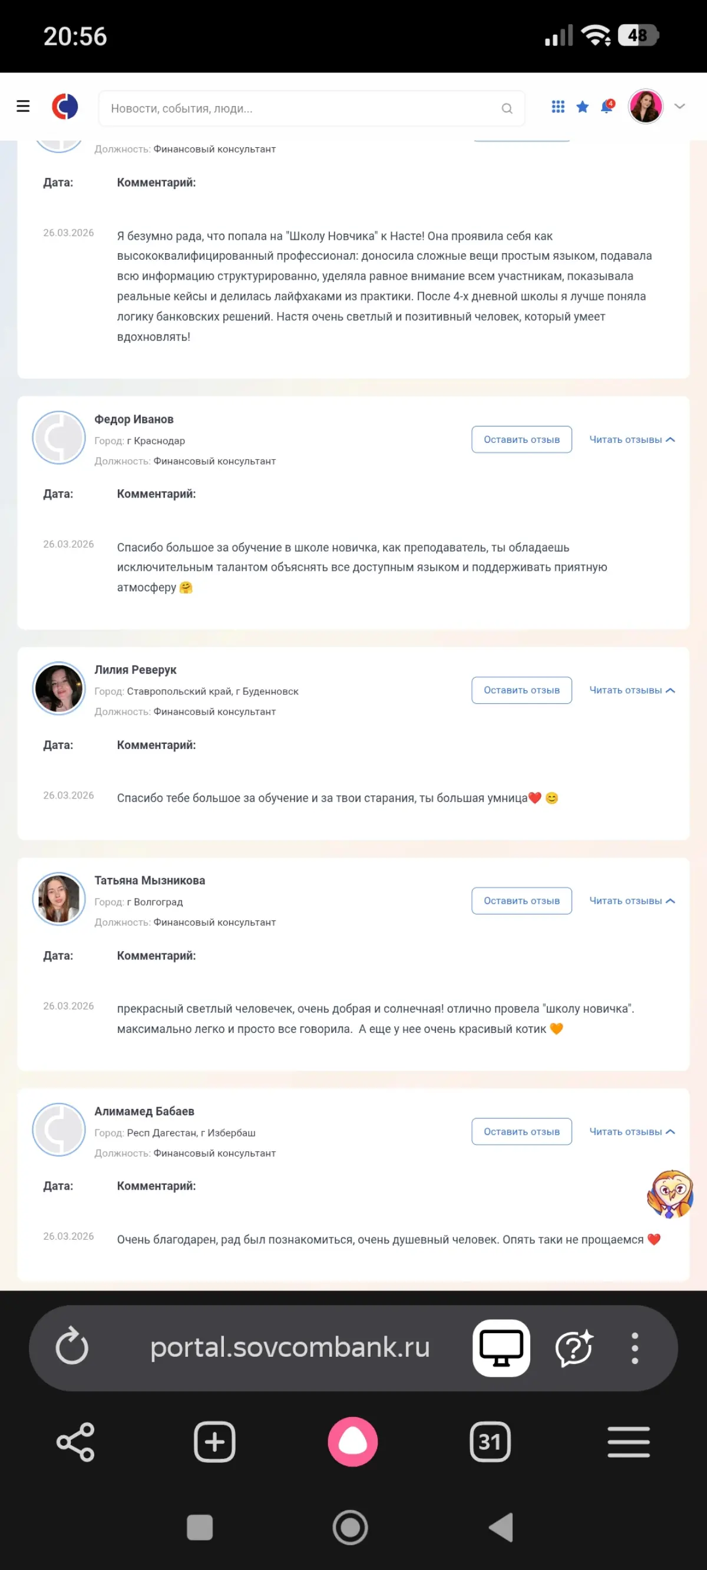Tap the search magnifier icon
Image resolution: width=707 pixels, height=1570 pixels.
tap(506, 108)
